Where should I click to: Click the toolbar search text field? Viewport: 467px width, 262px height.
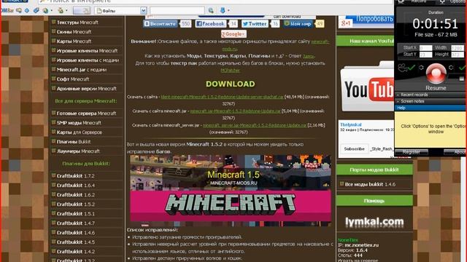177,11
